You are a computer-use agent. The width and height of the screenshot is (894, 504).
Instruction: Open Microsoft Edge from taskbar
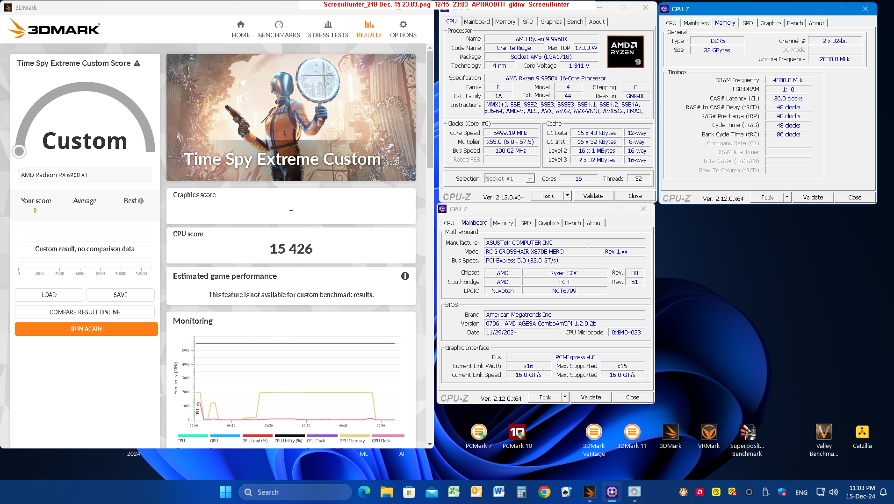(364, 492)
